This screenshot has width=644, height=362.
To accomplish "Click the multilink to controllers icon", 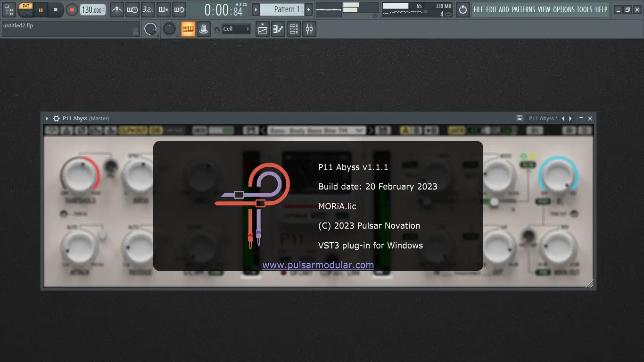I will coord(203,29).
